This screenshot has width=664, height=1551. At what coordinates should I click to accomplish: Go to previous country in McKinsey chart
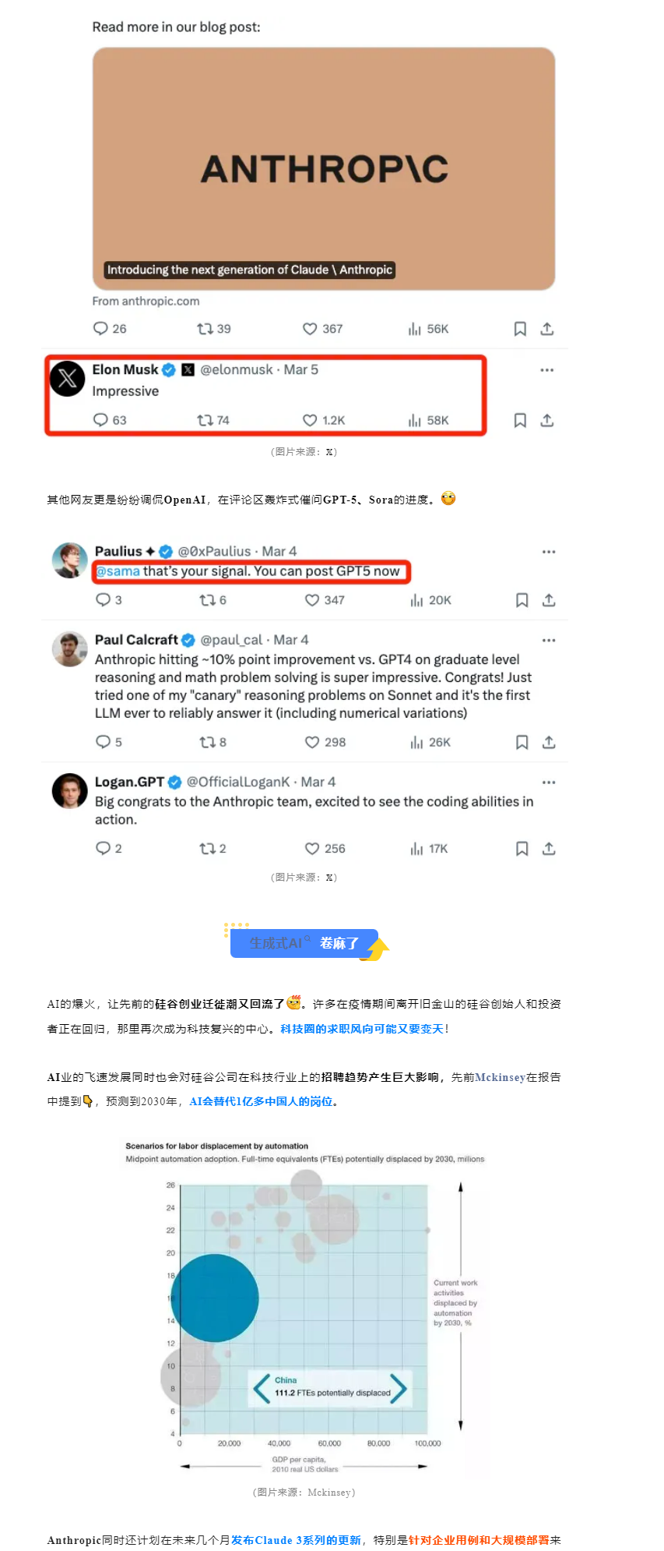click(262, 1388)
